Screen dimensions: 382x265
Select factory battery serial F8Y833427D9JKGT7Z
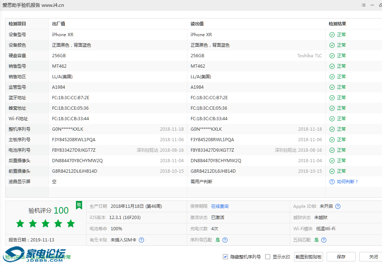click(74, 150)
